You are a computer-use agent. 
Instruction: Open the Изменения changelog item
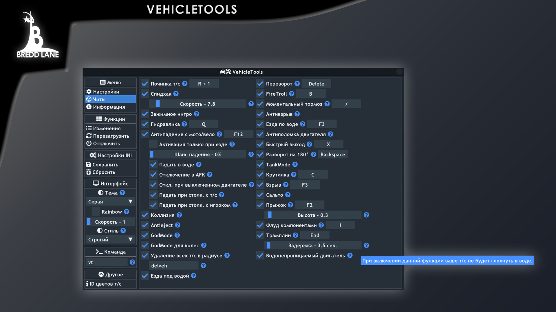[x=110, y=128]
